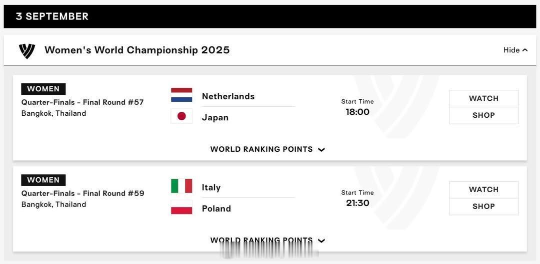The image size is (540, 264).
Task: Open the Japan team link
Action: 215,118
